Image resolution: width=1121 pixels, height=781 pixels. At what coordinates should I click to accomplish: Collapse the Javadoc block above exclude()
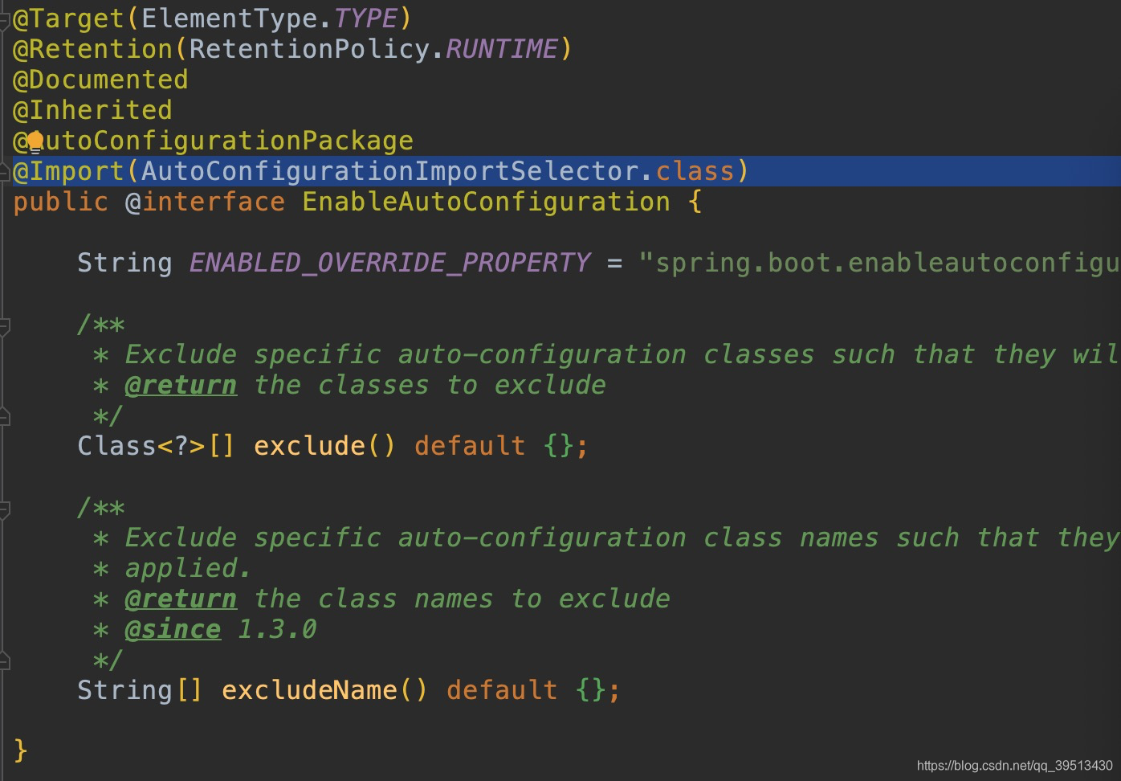[x=4, y=326]
